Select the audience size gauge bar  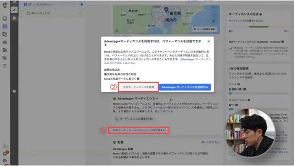(259, 27)
